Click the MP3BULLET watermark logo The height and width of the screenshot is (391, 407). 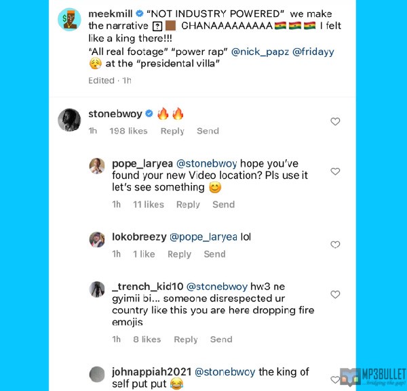point(373,377)
